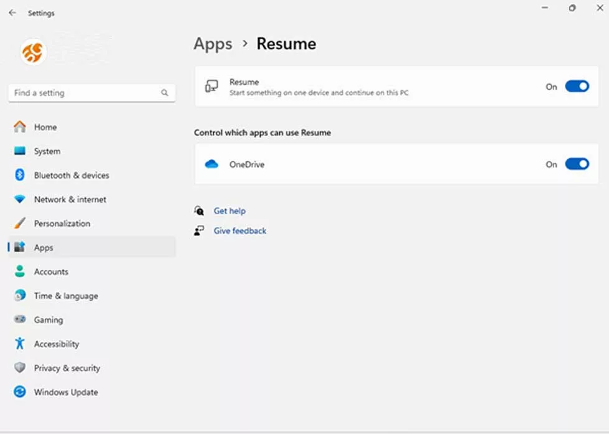Click the System monitor icon
Image resolution: width=609 pixels, height=434 pixels.
20,151
